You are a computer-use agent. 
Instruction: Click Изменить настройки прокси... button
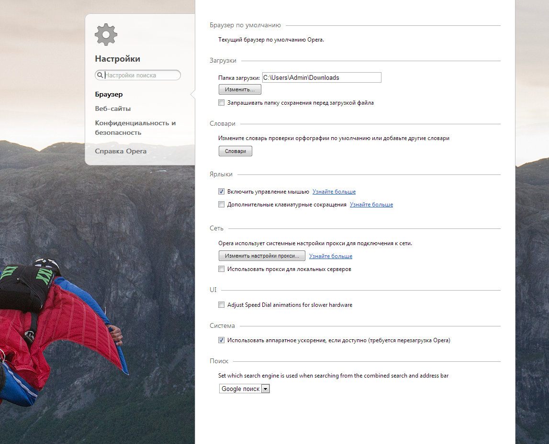click(262, 256)
